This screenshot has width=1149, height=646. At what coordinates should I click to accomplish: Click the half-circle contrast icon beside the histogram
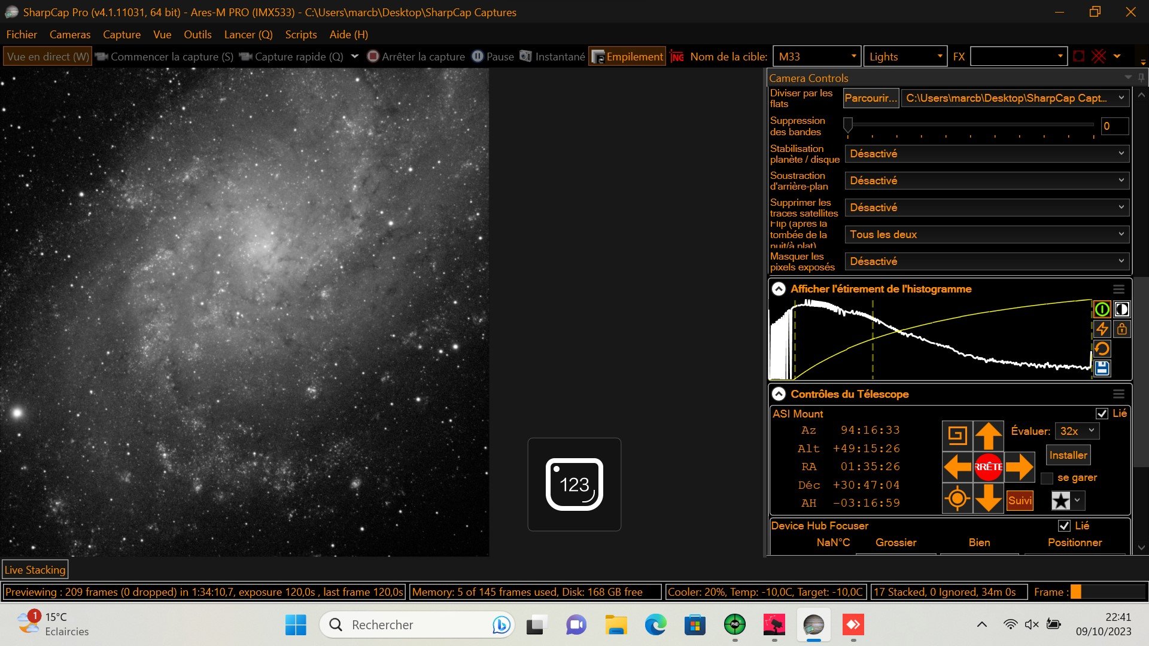[1121, 309]
